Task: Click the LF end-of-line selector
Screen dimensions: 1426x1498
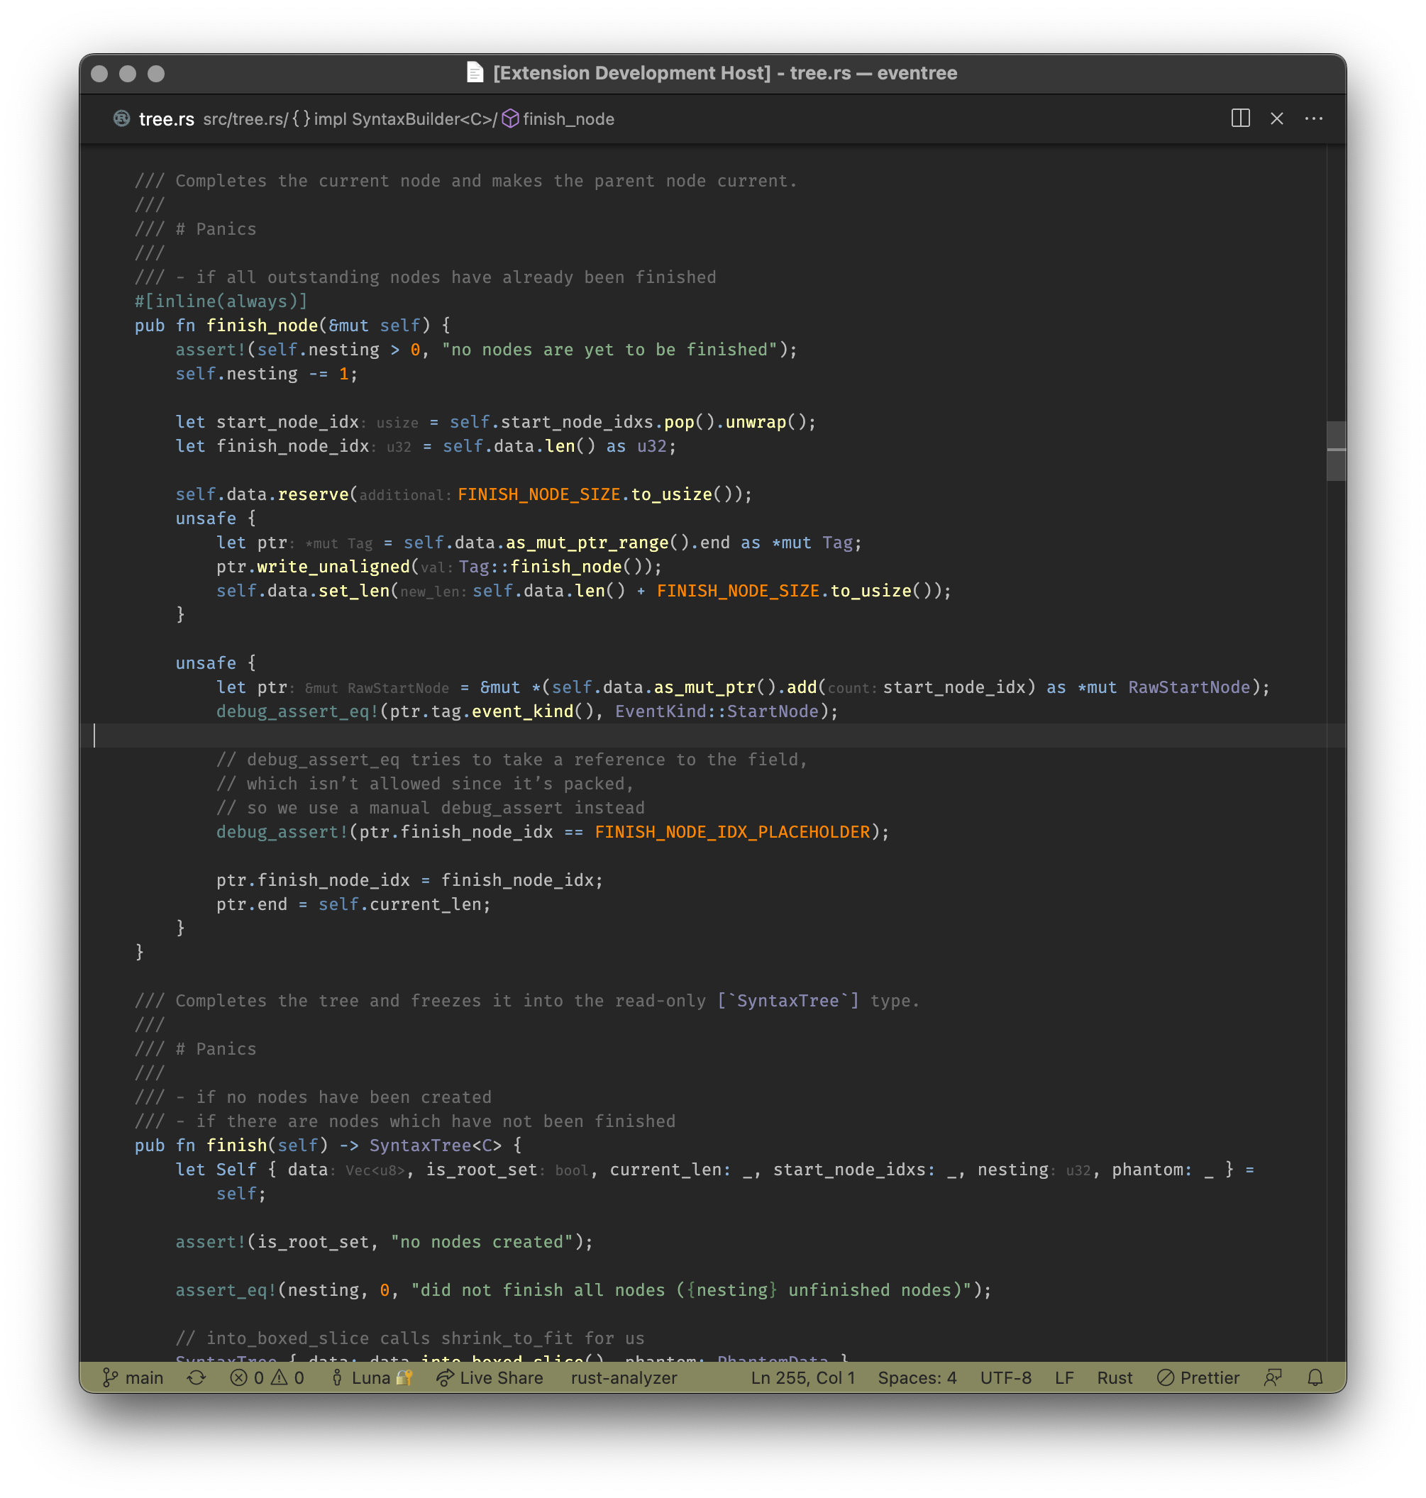Action: pos(1063,1378)
